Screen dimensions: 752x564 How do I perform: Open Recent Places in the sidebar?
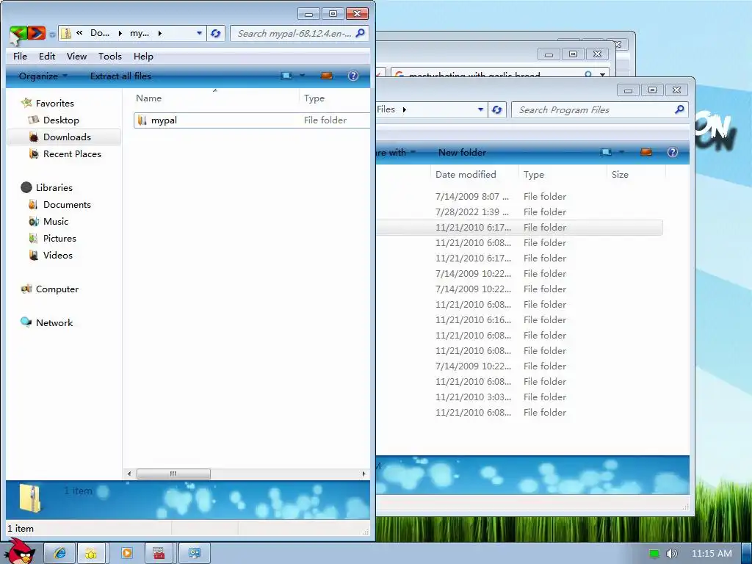click(x=72, y=154)
